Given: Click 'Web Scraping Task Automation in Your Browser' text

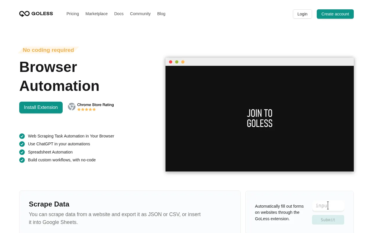Looking at the screenshot, I should tap(71, 136).
